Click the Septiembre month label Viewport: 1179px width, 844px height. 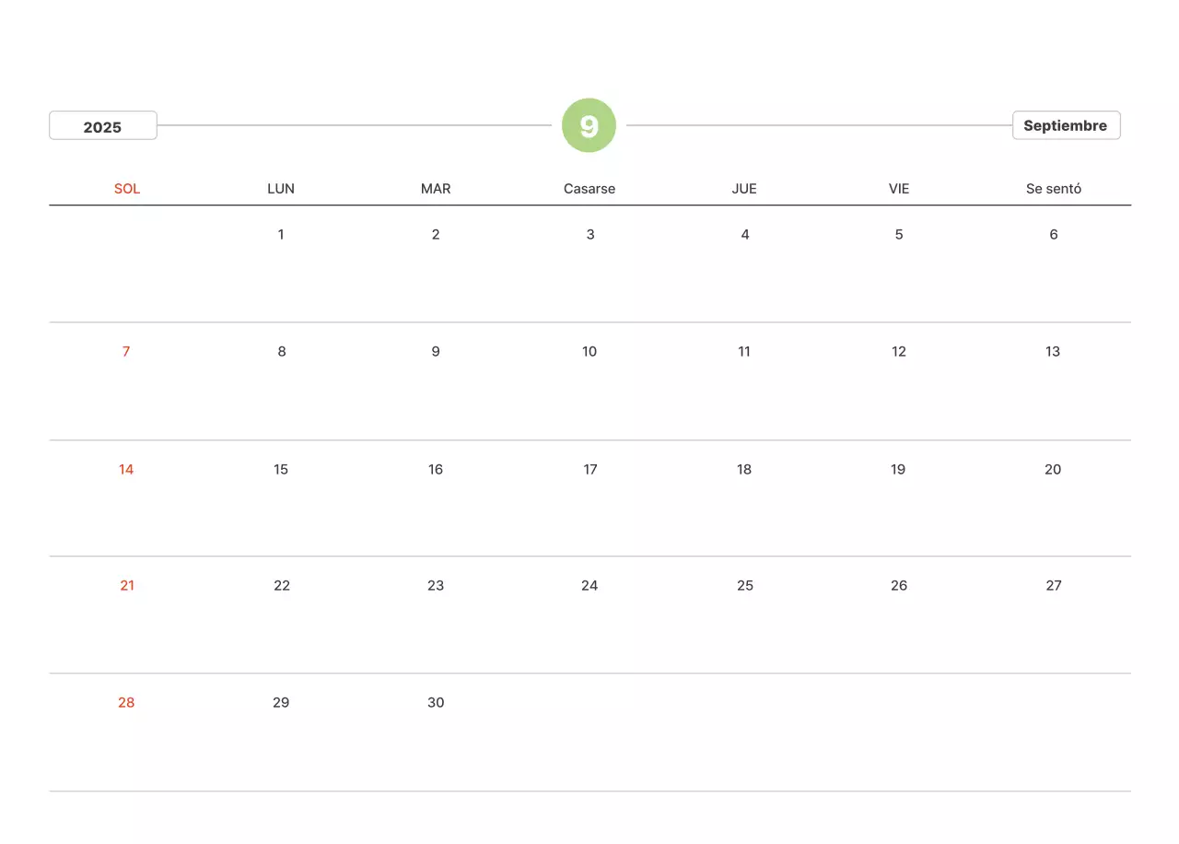1066,125
